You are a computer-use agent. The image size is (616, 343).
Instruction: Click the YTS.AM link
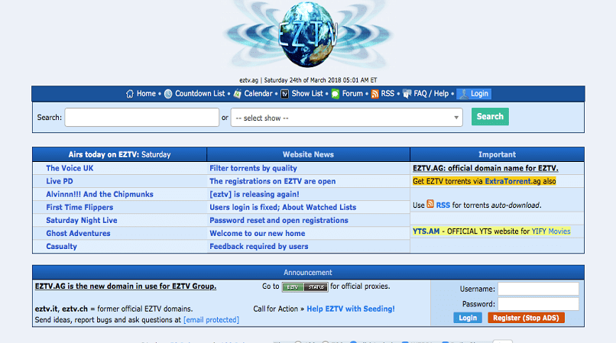coord(426,231)
